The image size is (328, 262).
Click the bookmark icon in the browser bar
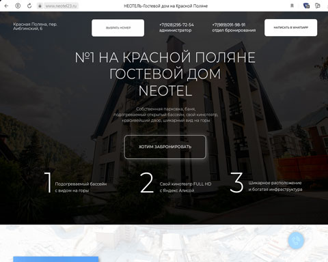click(292, 6)
